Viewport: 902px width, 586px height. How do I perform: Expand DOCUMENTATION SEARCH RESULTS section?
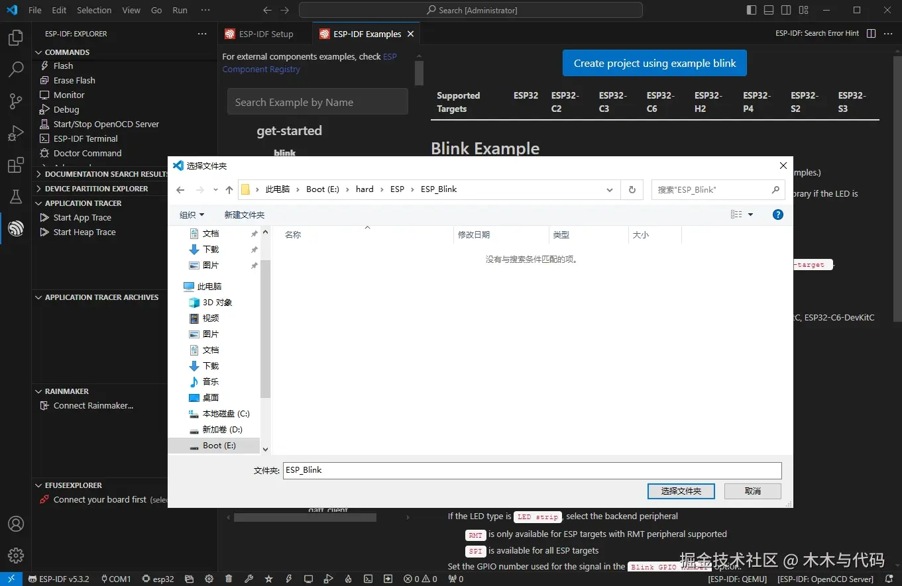[x=101, y=174]
